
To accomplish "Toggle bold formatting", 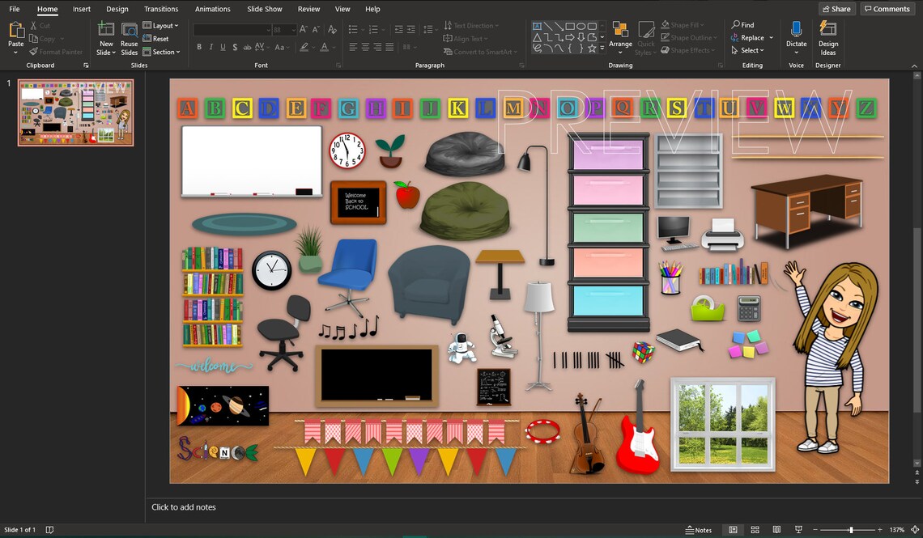I will pos(199,47).
